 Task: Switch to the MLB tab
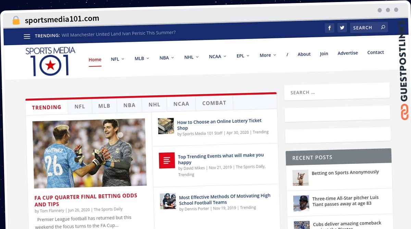pos(104,106)
